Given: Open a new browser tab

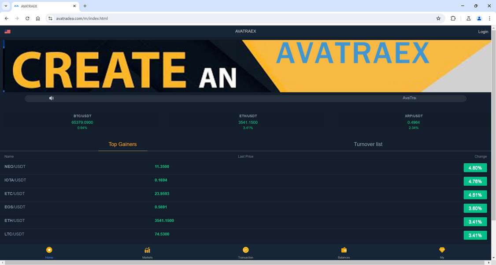Looking at the screenshot, I should point(84,6).
